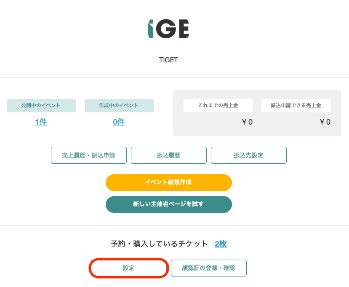Click the 0件 link under draft events
Screen dimensions: 349x287
(x=119, y=121)
